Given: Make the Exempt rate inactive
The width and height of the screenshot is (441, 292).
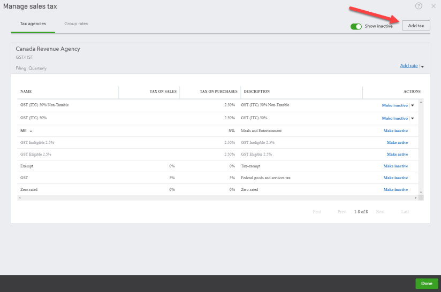Looking at the screenshot, I should pos(396,166).
